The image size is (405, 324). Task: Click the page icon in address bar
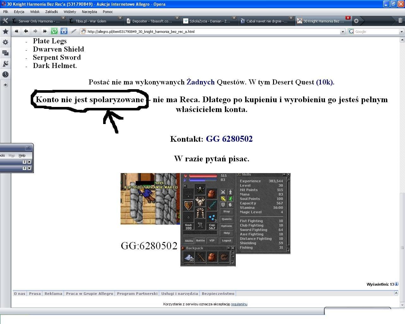pos(84,31)
